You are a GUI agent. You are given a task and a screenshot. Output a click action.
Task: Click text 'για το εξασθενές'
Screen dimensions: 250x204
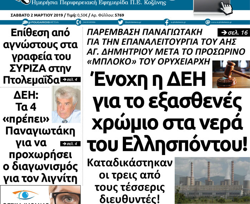[168, 101]
